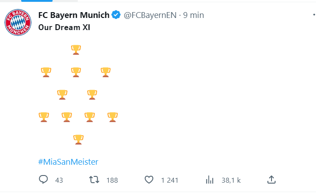The image size is (316, 193).
Task: Click the 43 replies count
Action: coord(59,180)
